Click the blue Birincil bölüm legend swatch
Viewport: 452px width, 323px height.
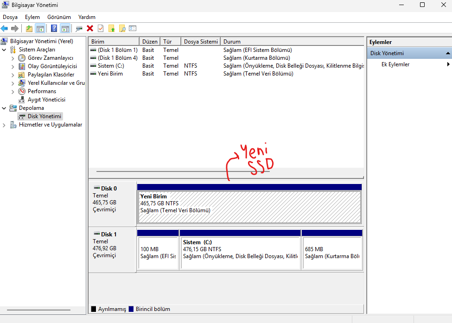131,309
